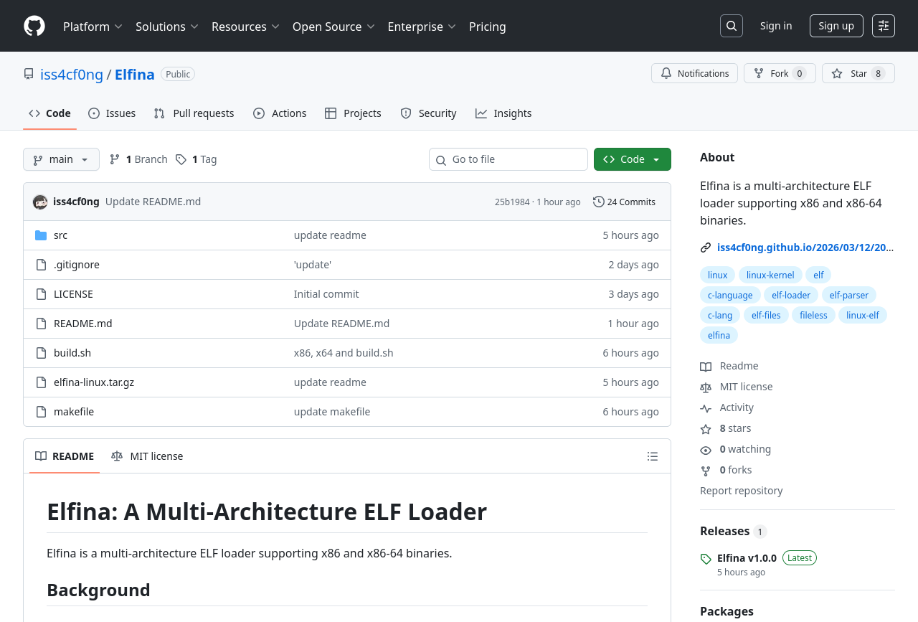Click the Elfina v1.0.0 release tag icon
918x622 pixels.
pyautogui.click(x=706, y=559)
